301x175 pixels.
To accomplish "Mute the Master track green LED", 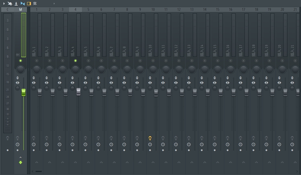I will (20, 61).
